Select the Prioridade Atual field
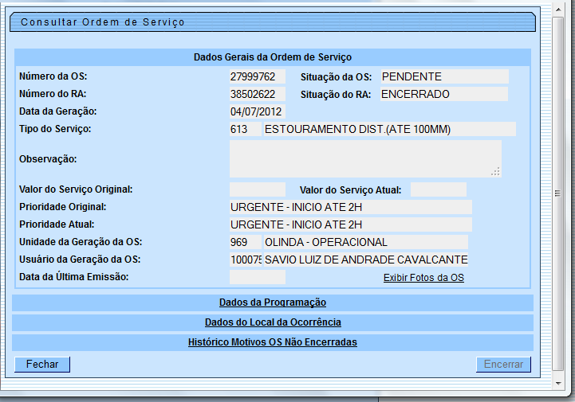575x402 pixels. tap(350, 224)
